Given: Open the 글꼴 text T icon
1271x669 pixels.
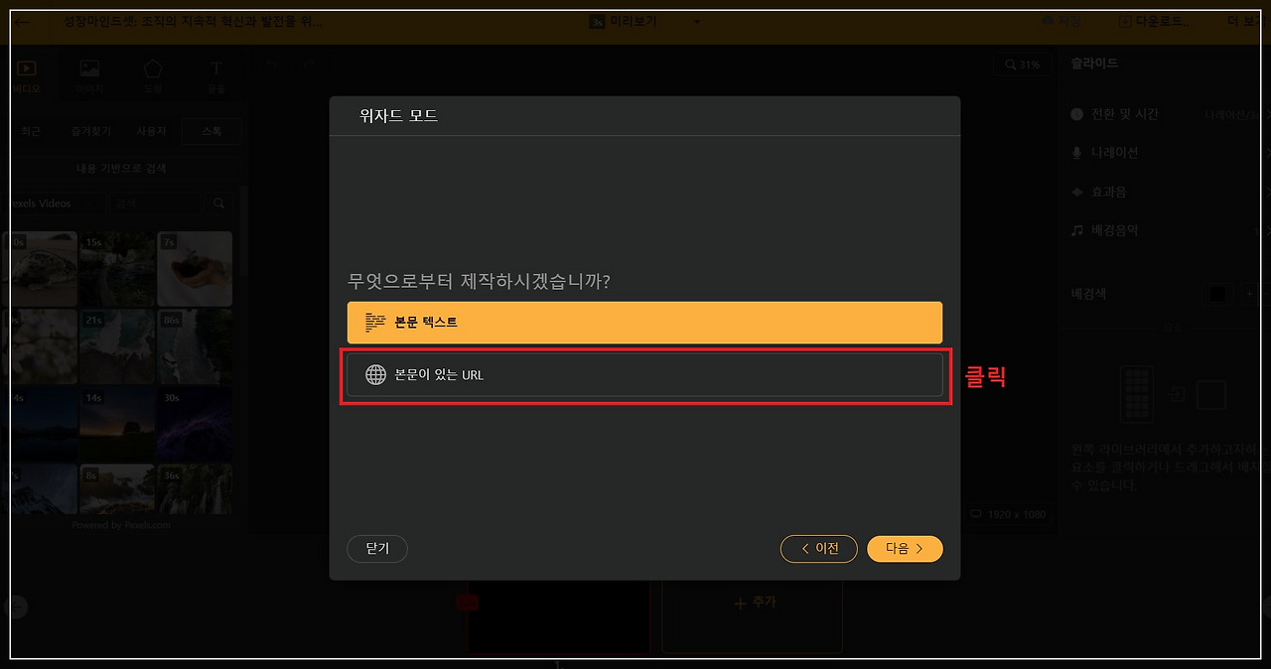Looking at the screenshot, I should pos(215,69).
